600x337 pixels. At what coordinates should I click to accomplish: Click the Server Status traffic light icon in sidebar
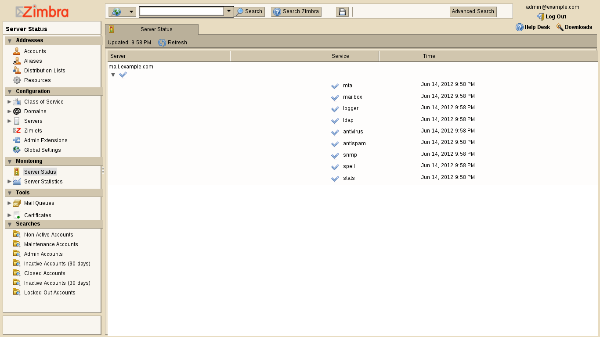click(x=17, y=172)
